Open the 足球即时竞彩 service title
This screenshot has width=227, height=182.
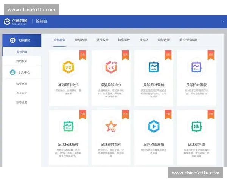point(111,144)
